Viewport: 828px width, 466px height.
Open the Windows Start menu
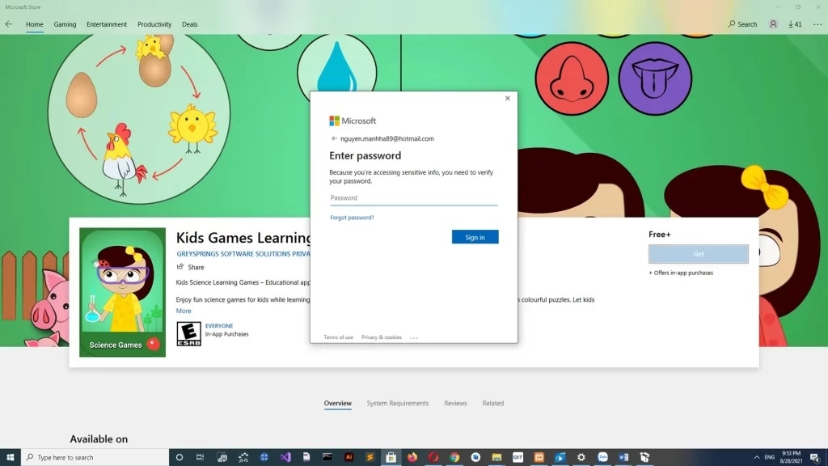click(x=10, y=457)
